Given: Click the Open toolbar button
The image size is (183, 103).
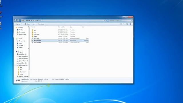Looking at the screenshot, I should pyautogui.click(x=27, y=24).
